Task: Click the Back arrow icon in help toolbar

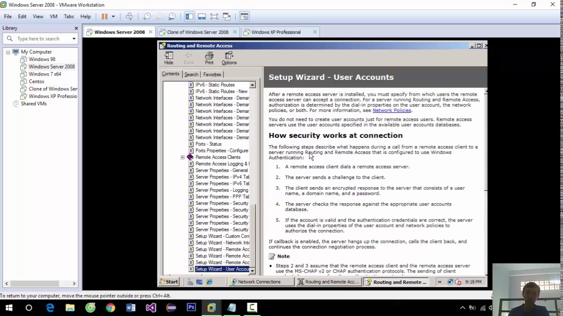Action: click(x=189, y=58)
